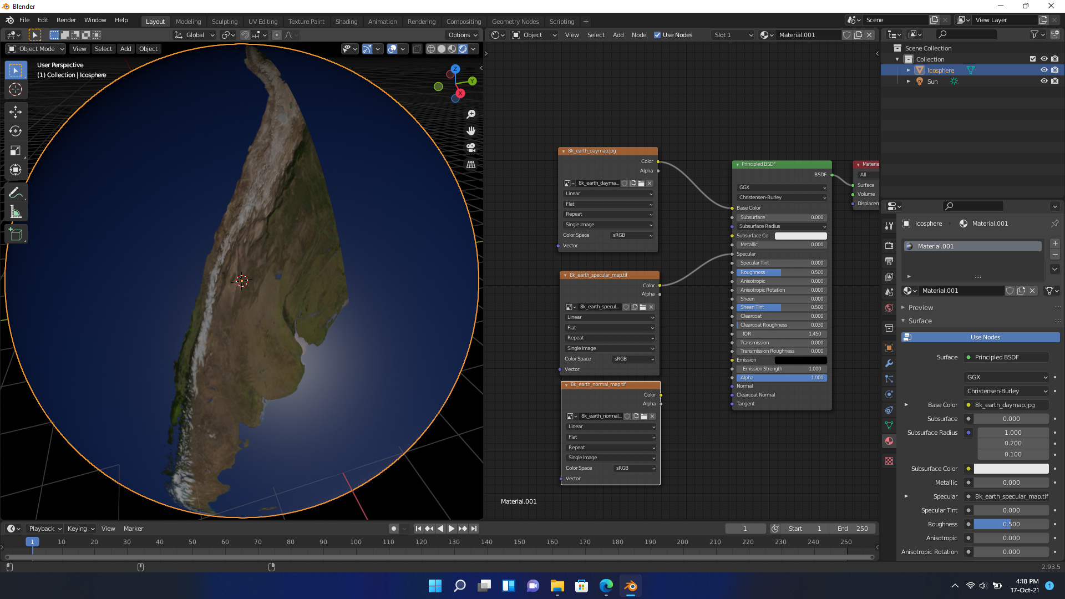The width and height of the screenshot is (1065, 599).
Task: Select the Scale tool
Action: point(16,151)
